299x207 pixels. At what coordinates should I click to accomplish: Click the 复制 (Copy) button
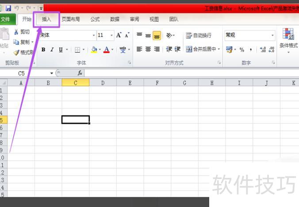coord(21,42)
